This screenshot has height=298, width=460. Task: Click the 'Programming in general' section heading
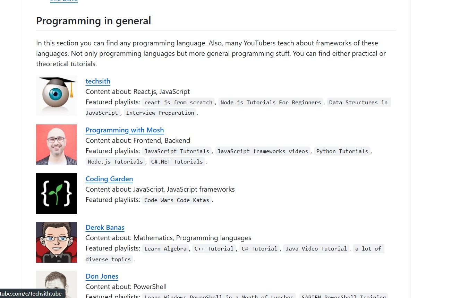click(x=94, y=21)
